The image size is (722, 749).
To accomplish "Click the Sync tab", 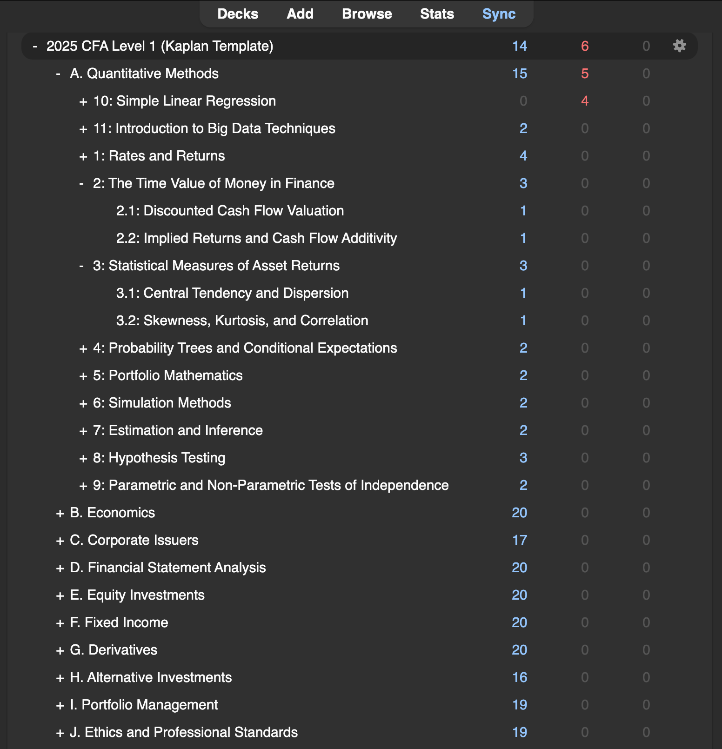I will click(499, 14).
